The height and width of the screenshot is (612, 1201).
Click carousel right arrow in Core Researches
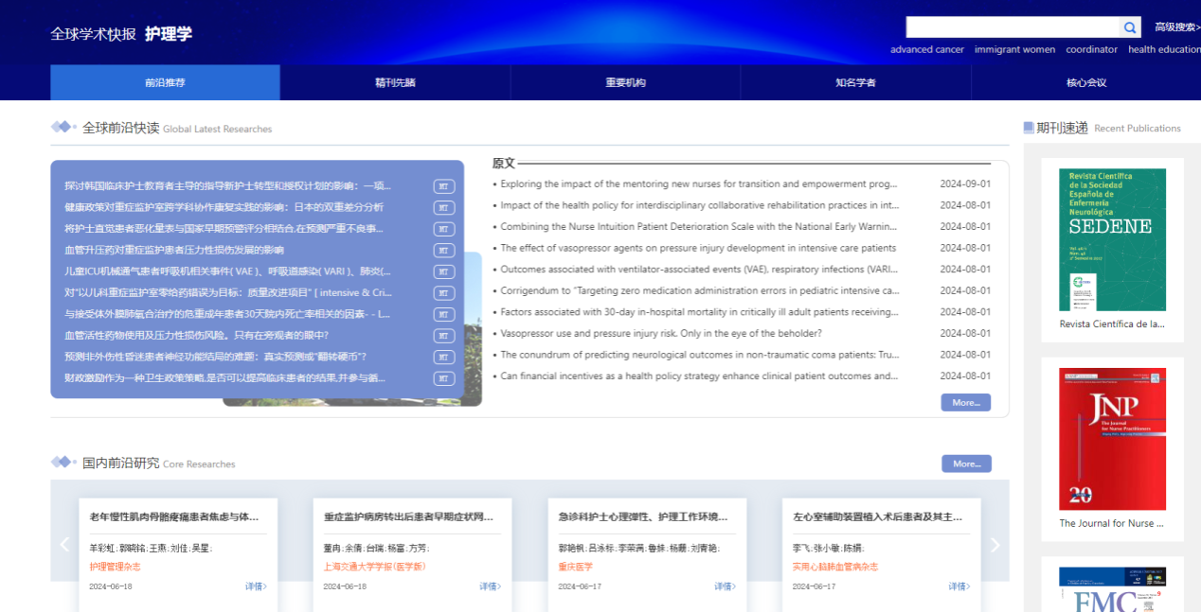tap(995, 545)
